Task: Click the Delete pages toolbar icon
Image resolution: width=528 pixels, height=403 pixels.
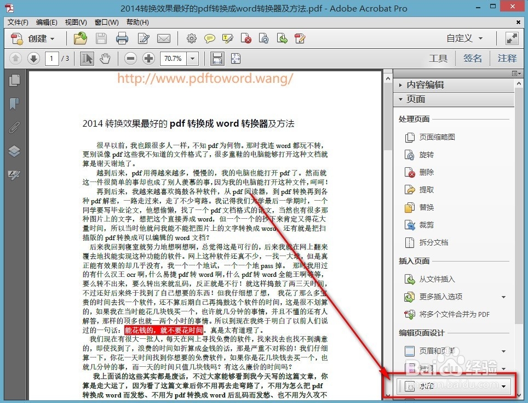Action: pyautogui.click(x=246, y=38)
